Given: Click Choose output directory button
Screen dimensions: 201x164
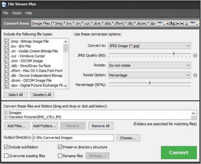Looking at the screenshot, I should [x=128, y=138].
